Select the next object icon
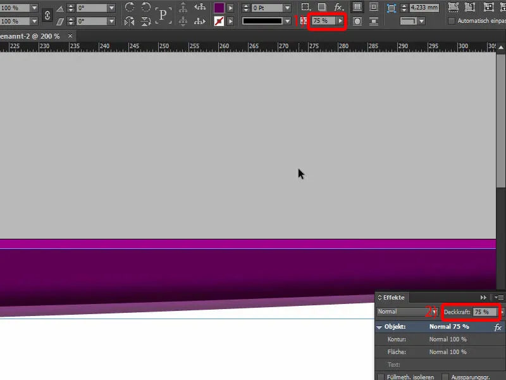 tap(200, 22)
